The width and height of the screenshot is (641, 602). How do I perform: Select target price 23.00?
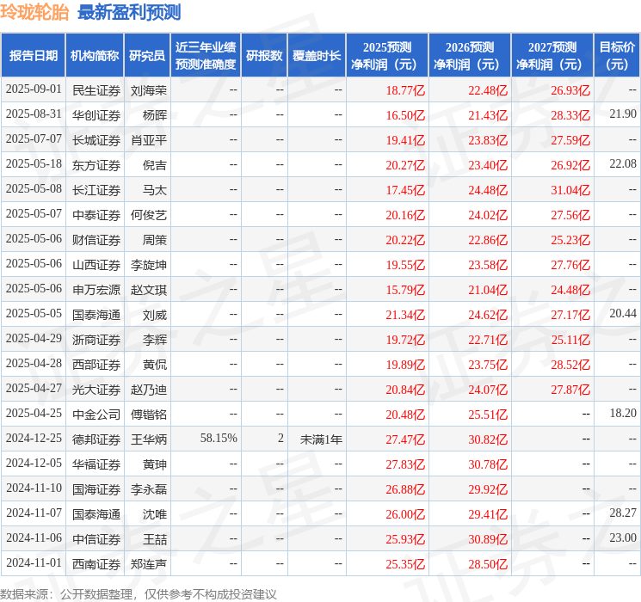pos(623,537)
